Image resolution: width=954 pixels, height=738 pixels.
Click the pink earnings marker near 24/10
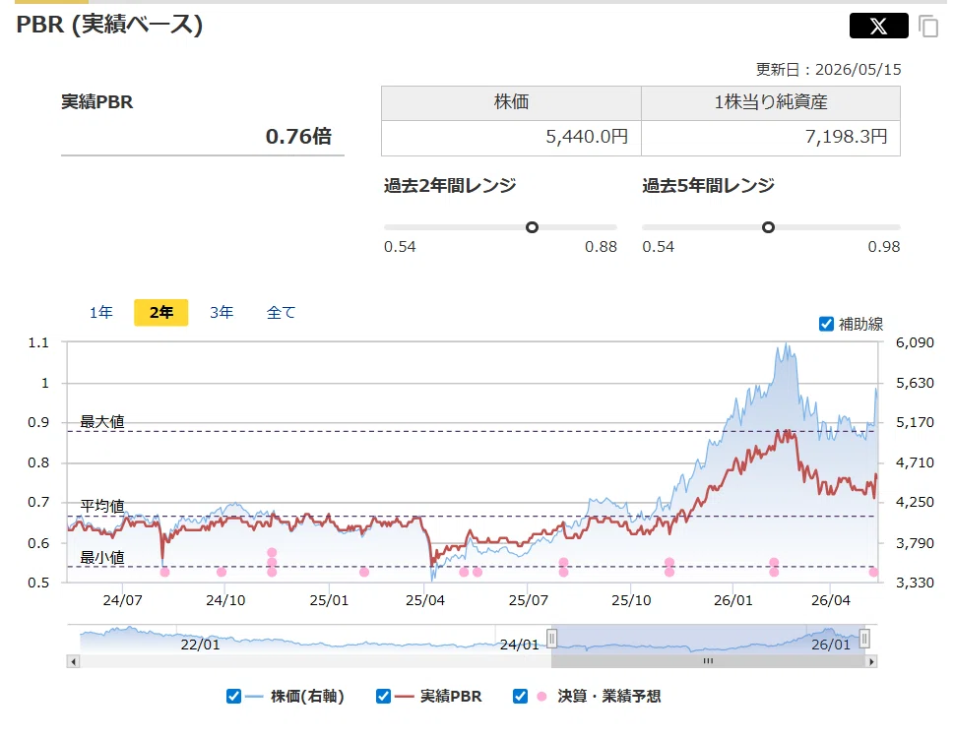tap(222, 572)
